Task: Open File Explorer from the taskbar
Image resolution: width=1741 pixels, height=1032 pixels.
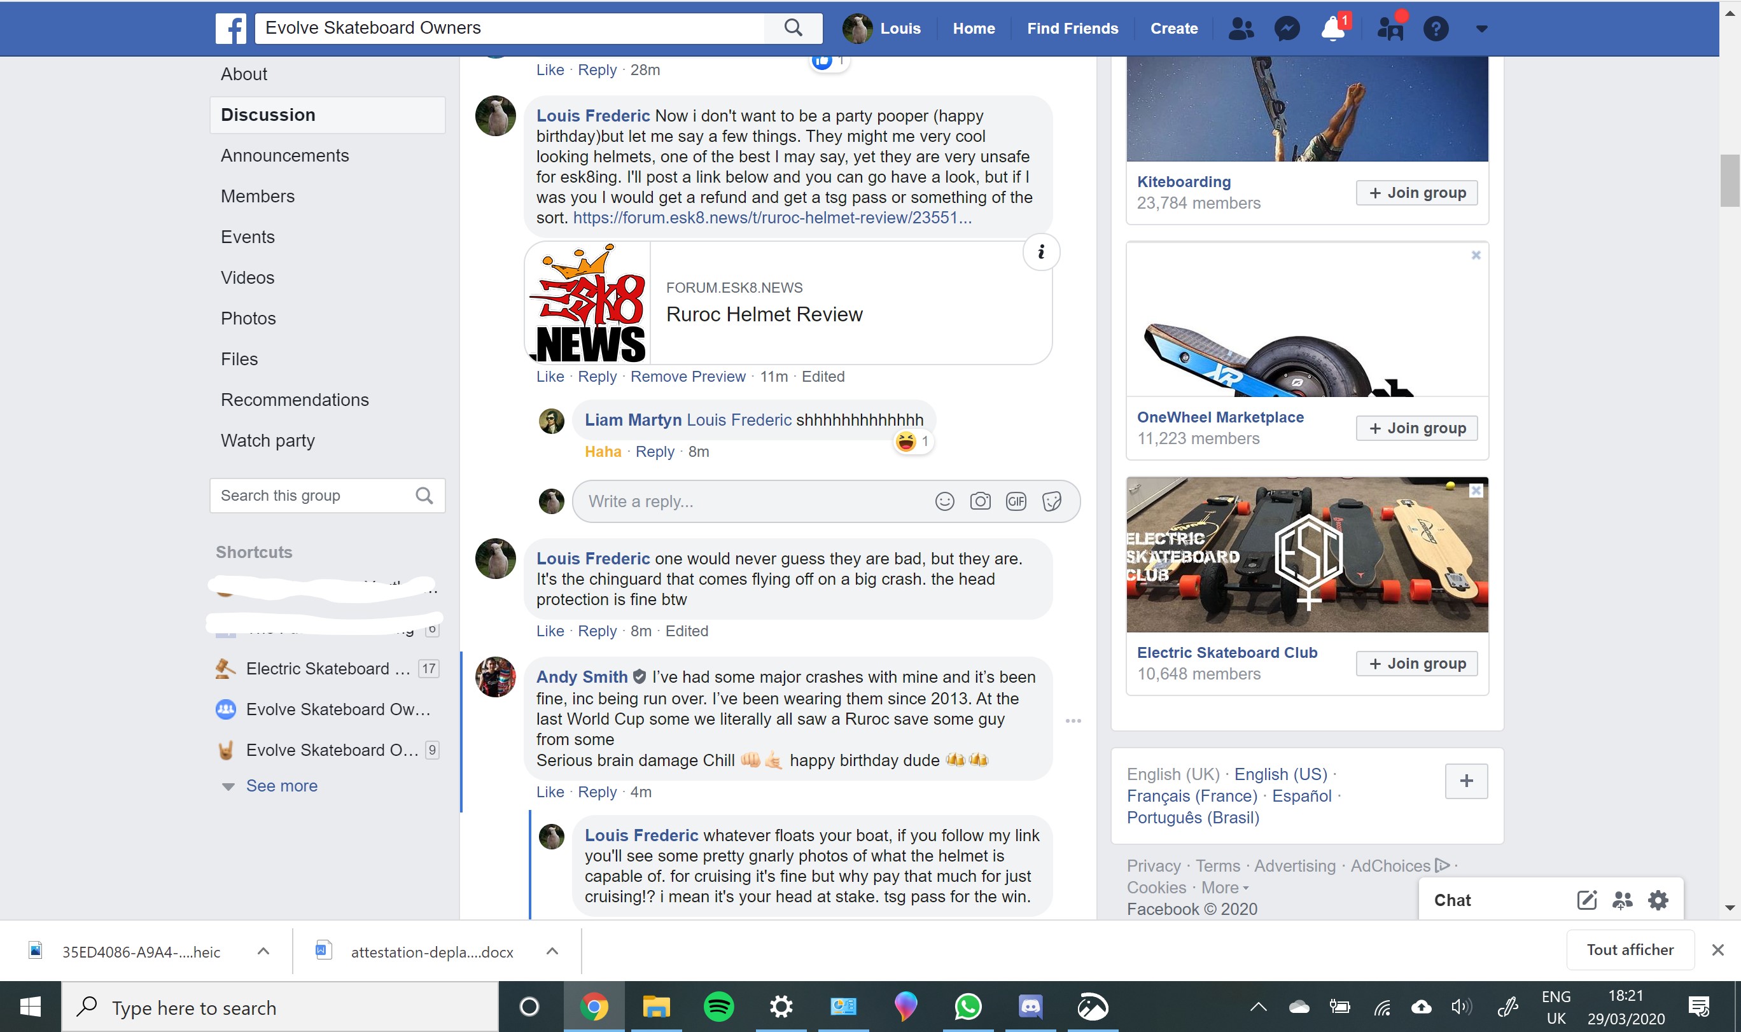Action: point(655,1007)
